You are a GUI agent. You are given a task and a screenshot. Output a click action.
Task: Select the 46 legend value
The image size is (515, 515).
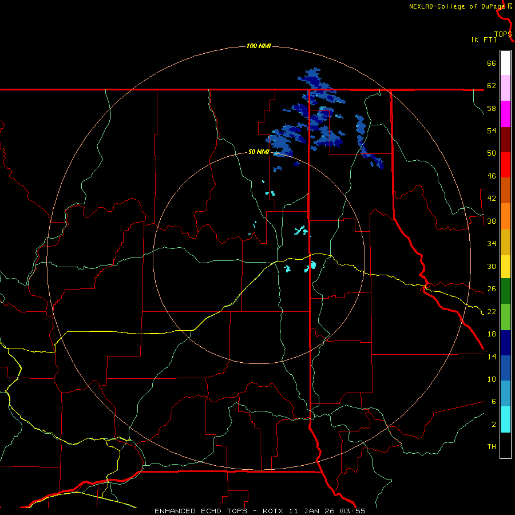pyautogui.click(x=492, y=176)
